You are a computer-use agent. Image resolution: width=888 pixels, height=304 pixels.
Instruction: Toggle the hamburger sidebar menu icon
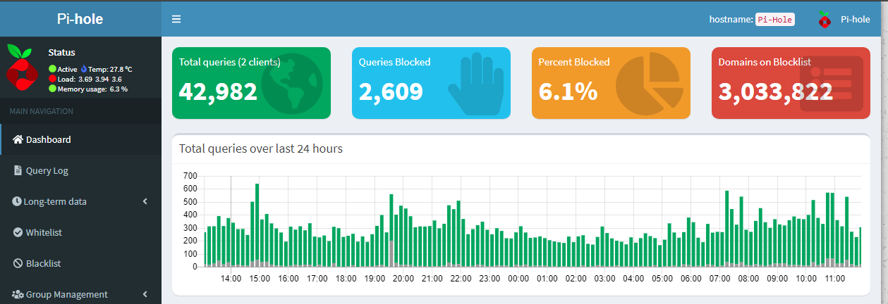pos(176,19)
